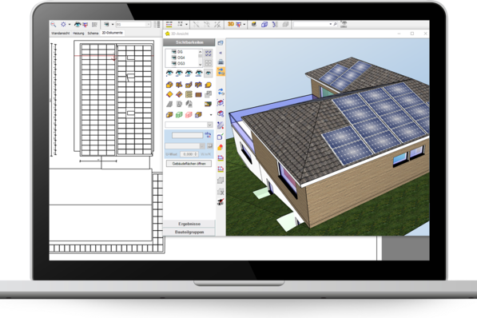Click the eye icon right of the search field
477x318 pixels.
[344, 24]
